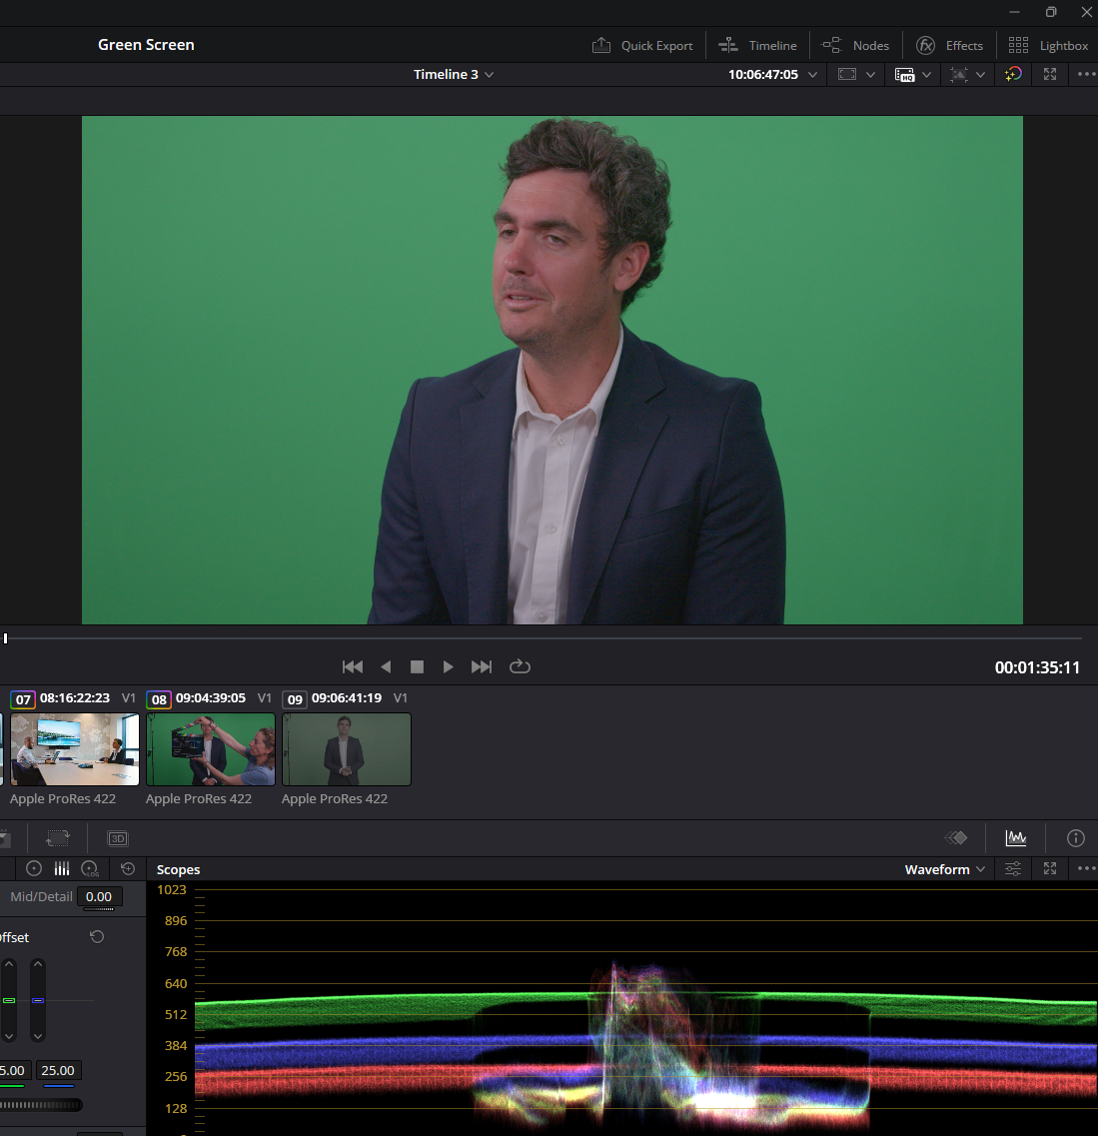Image resolution: width=1098 pixels, height=1136 pixels.
Task: Open the Information panel icon
Action: [x=1076, y=838]
